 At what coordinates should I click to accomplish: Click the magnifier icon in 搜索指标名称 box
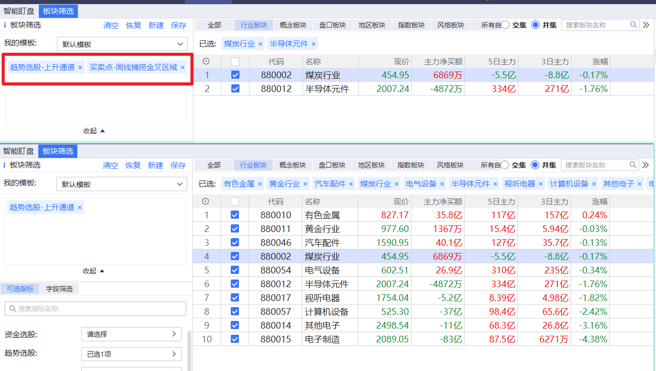click(12, 309)
